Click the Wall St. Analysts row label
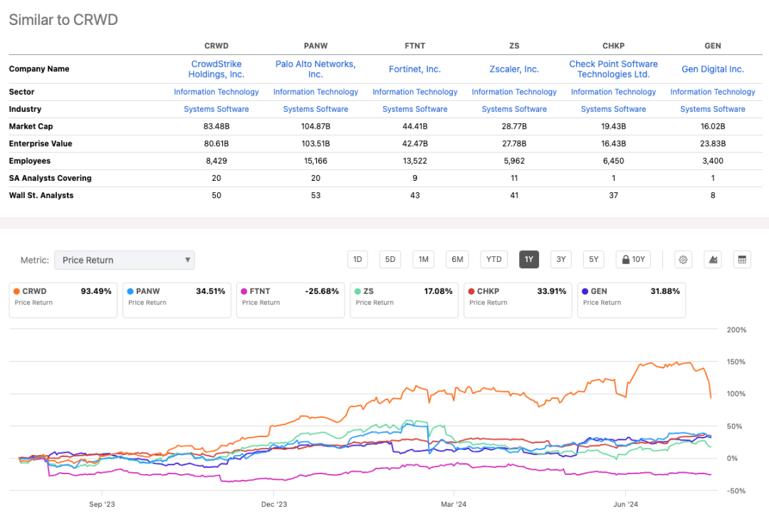769x524 pixels. click(41, 195)
